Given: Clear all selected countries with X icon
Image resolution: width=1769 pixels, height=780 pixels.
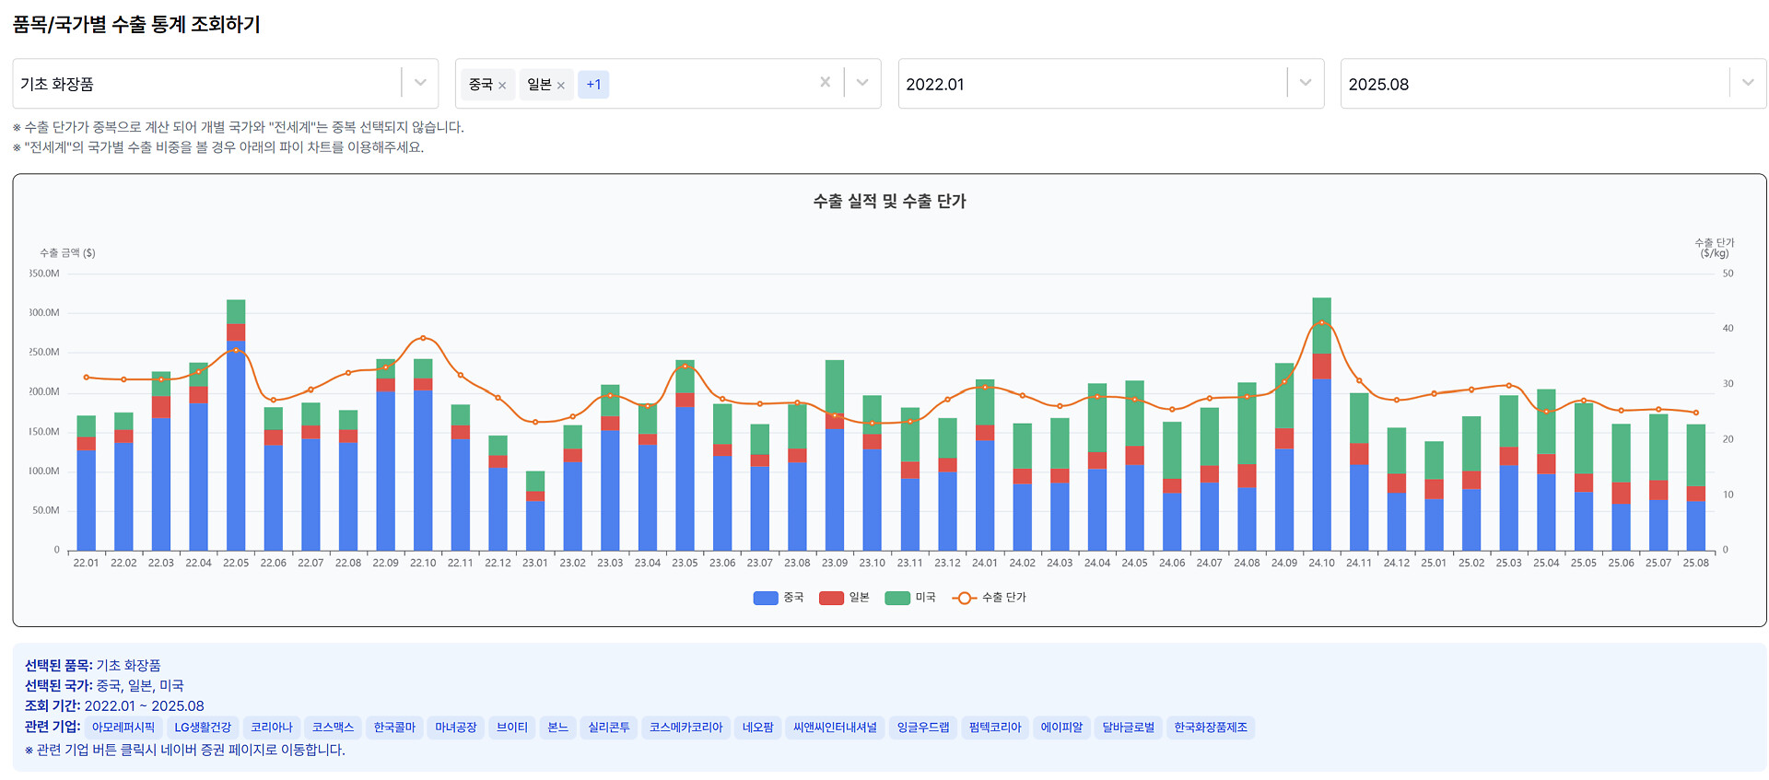Looking at the screenshot, I should [x=825, y=83].
